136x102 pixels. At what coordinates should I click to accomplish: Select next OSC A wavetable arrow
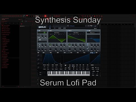click(66, 33)
